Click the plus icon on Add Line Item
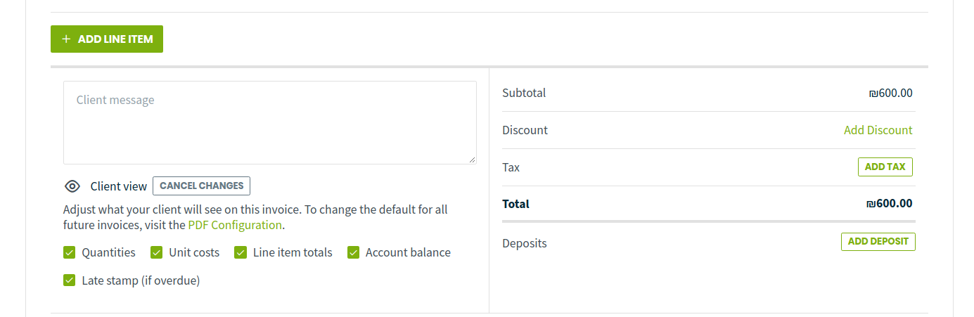Screen dimensions: 974x317 pos(66,39)
